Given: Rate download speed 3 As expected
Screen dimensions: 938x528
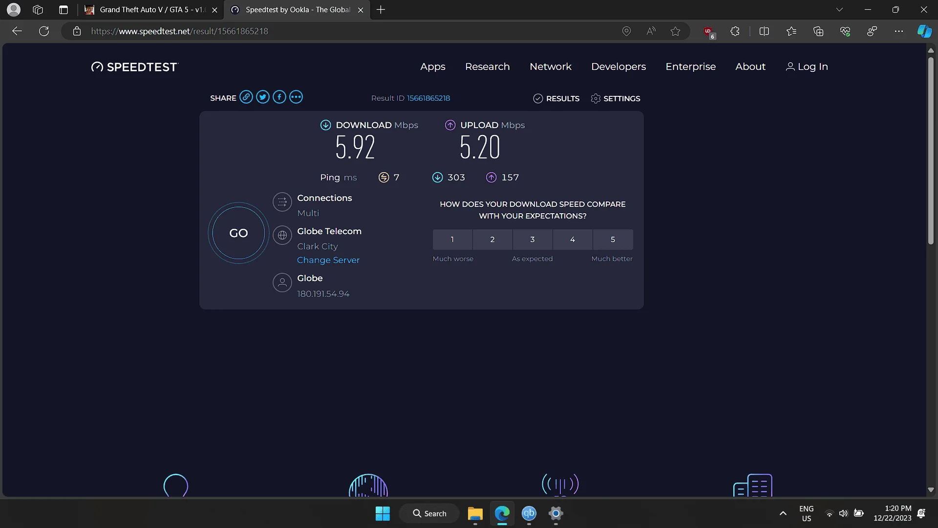Looking at the screenshot, I should click(533, 240).
